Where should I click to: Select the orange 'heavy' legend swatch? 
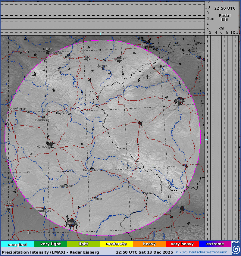[149, 244]
